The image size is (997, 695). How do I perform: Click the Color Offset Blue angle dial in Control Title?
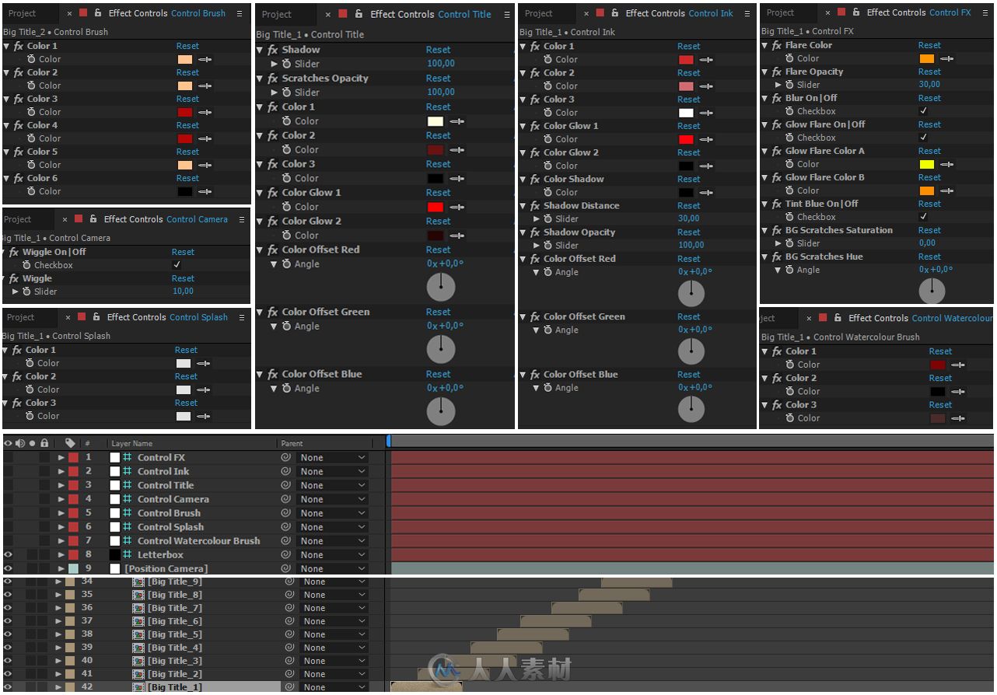tap(441, 411)
